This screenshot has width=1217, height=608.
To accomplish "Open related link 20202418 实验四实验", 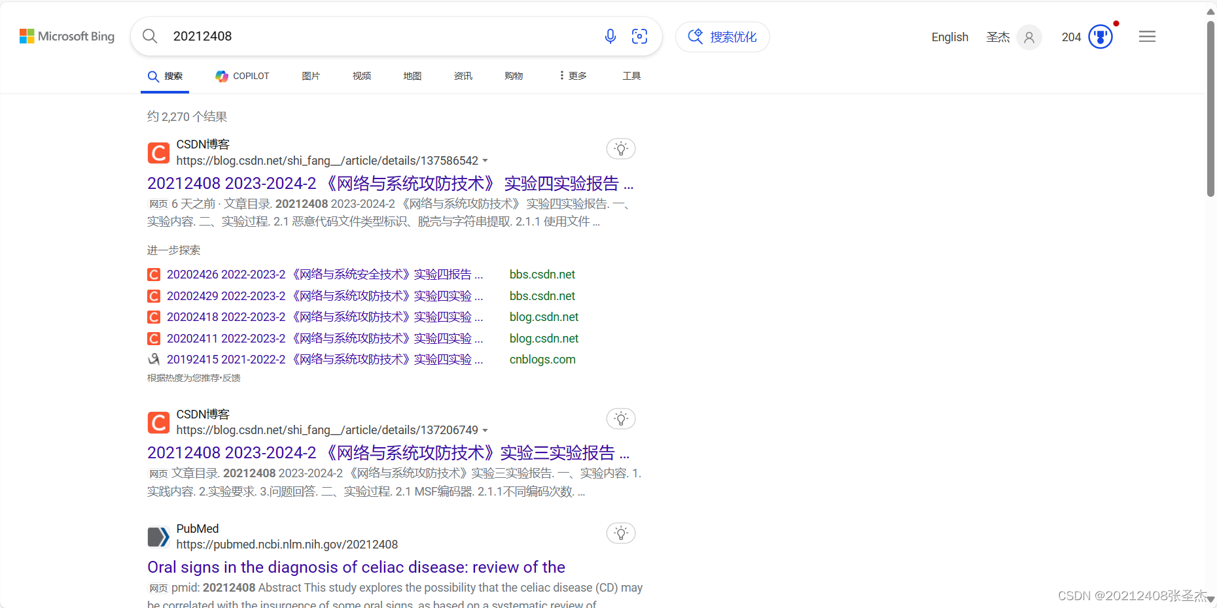I will [325, 317].
